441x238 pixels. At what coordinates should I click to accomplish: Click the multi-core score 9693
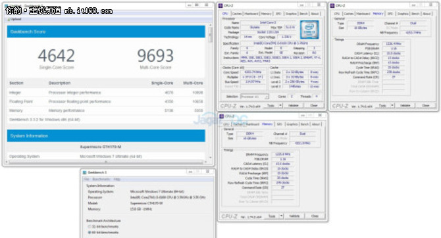pos(155,56)
